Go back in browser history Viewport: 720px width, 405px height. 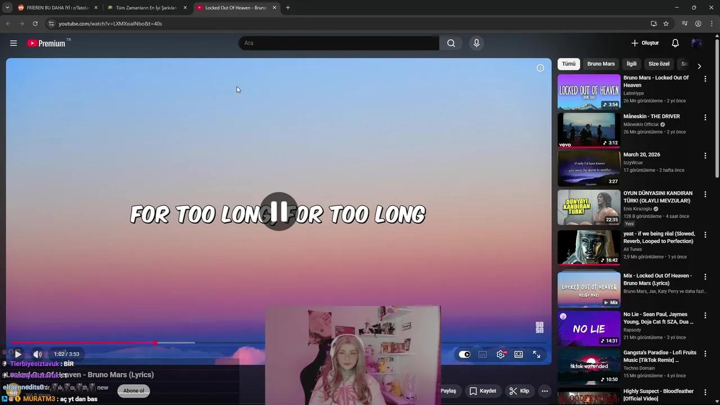click(x=8, y=24)
